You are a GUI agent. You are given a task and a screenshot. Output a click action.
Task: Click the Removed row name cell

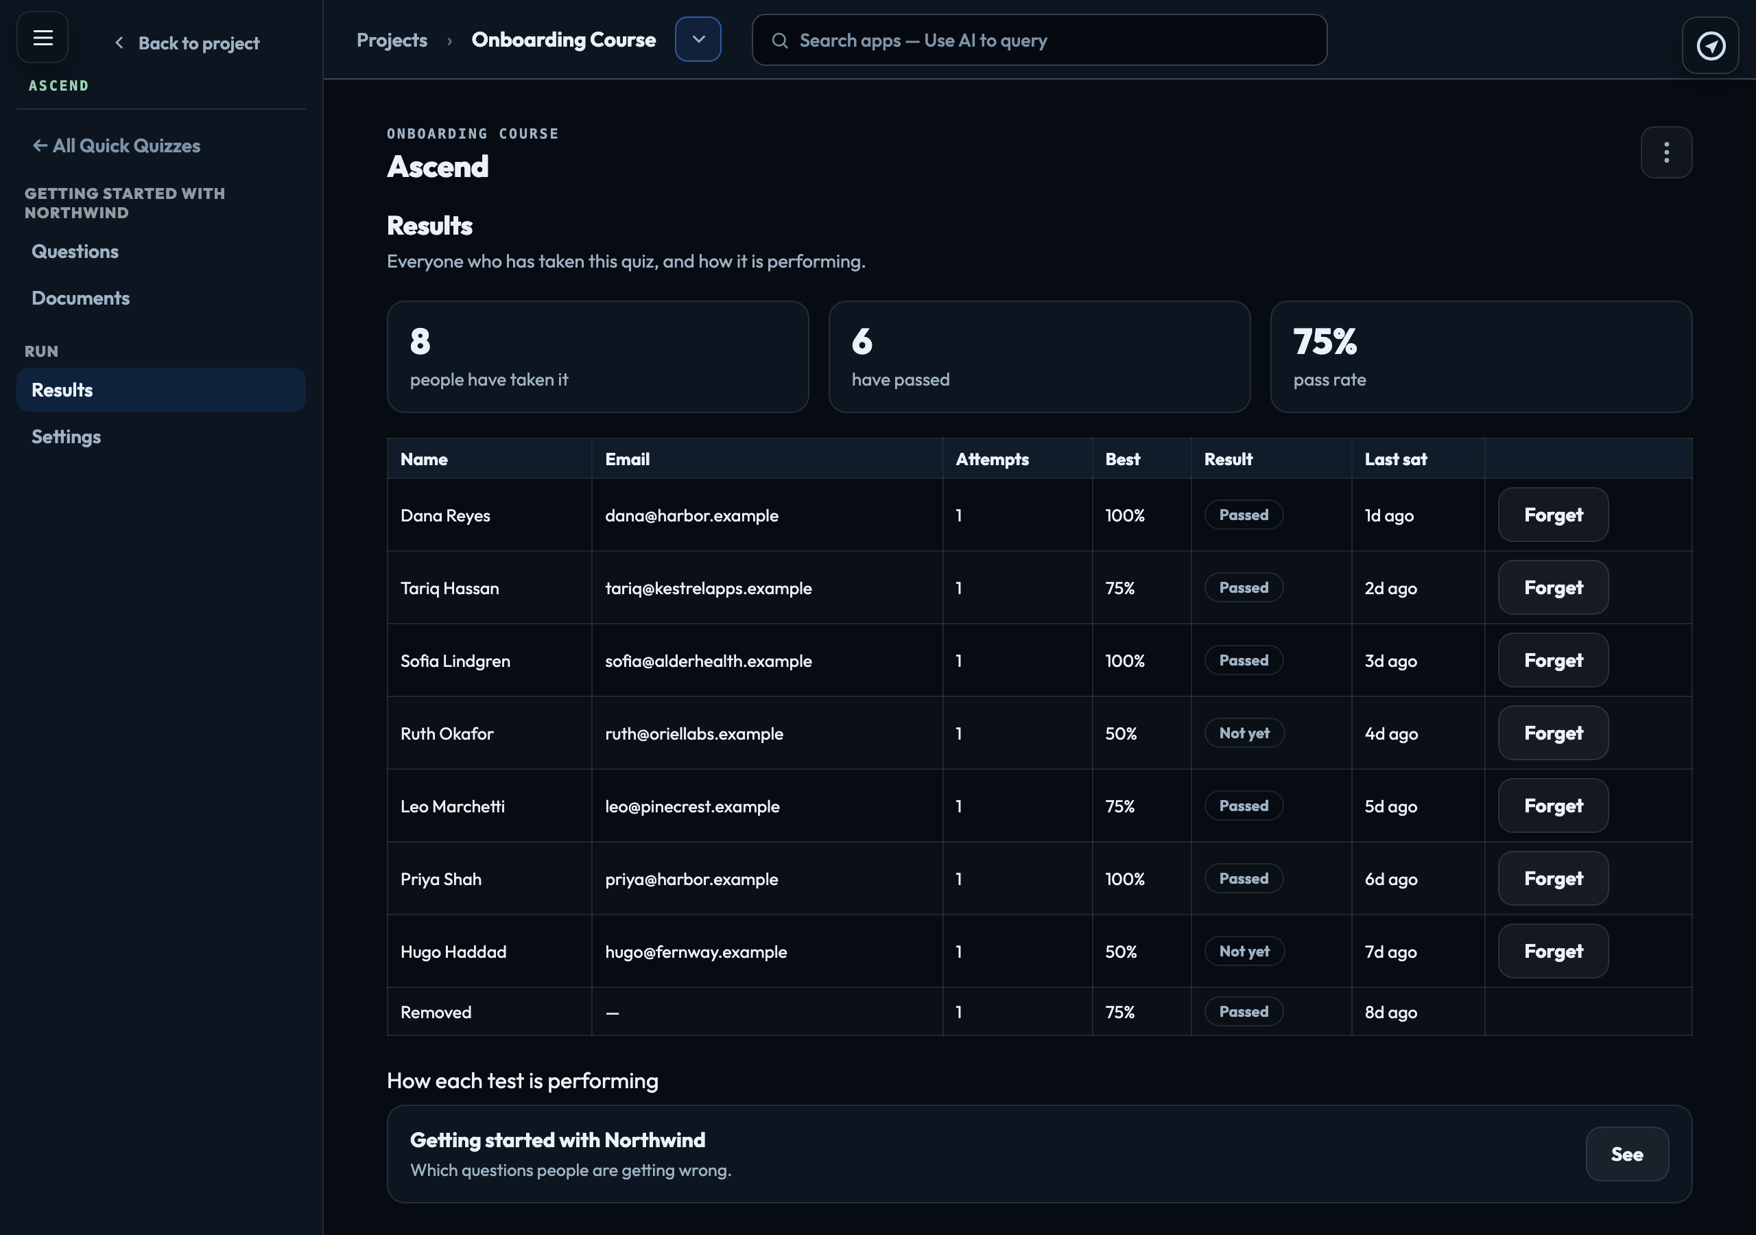(x=490, y=1012)
